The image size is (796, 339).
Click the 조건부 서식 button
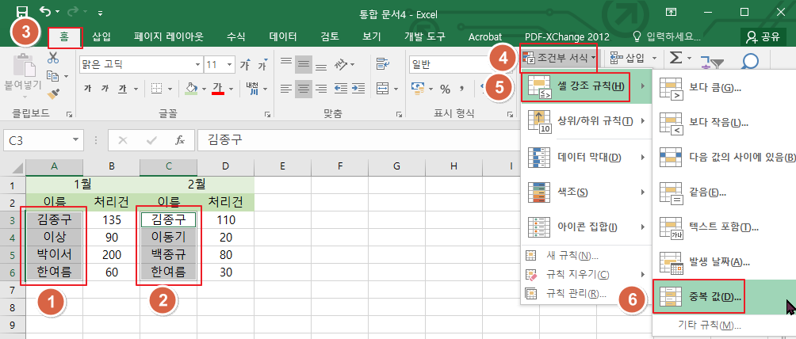[x=560, y=59]
